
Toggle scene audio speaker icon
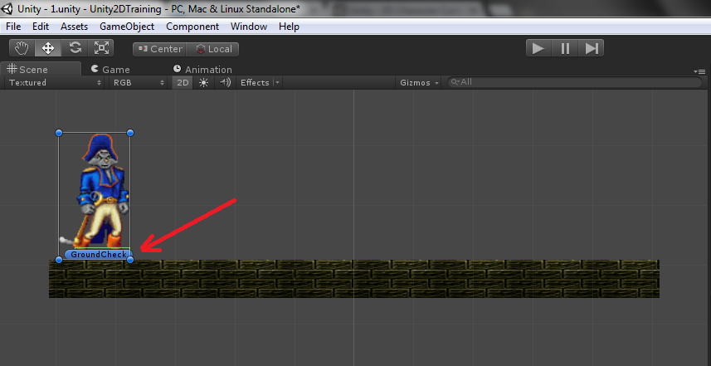(x=226, y=82)
